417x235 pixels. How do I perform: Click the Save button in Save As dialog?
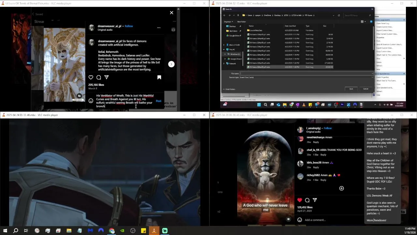351,89
